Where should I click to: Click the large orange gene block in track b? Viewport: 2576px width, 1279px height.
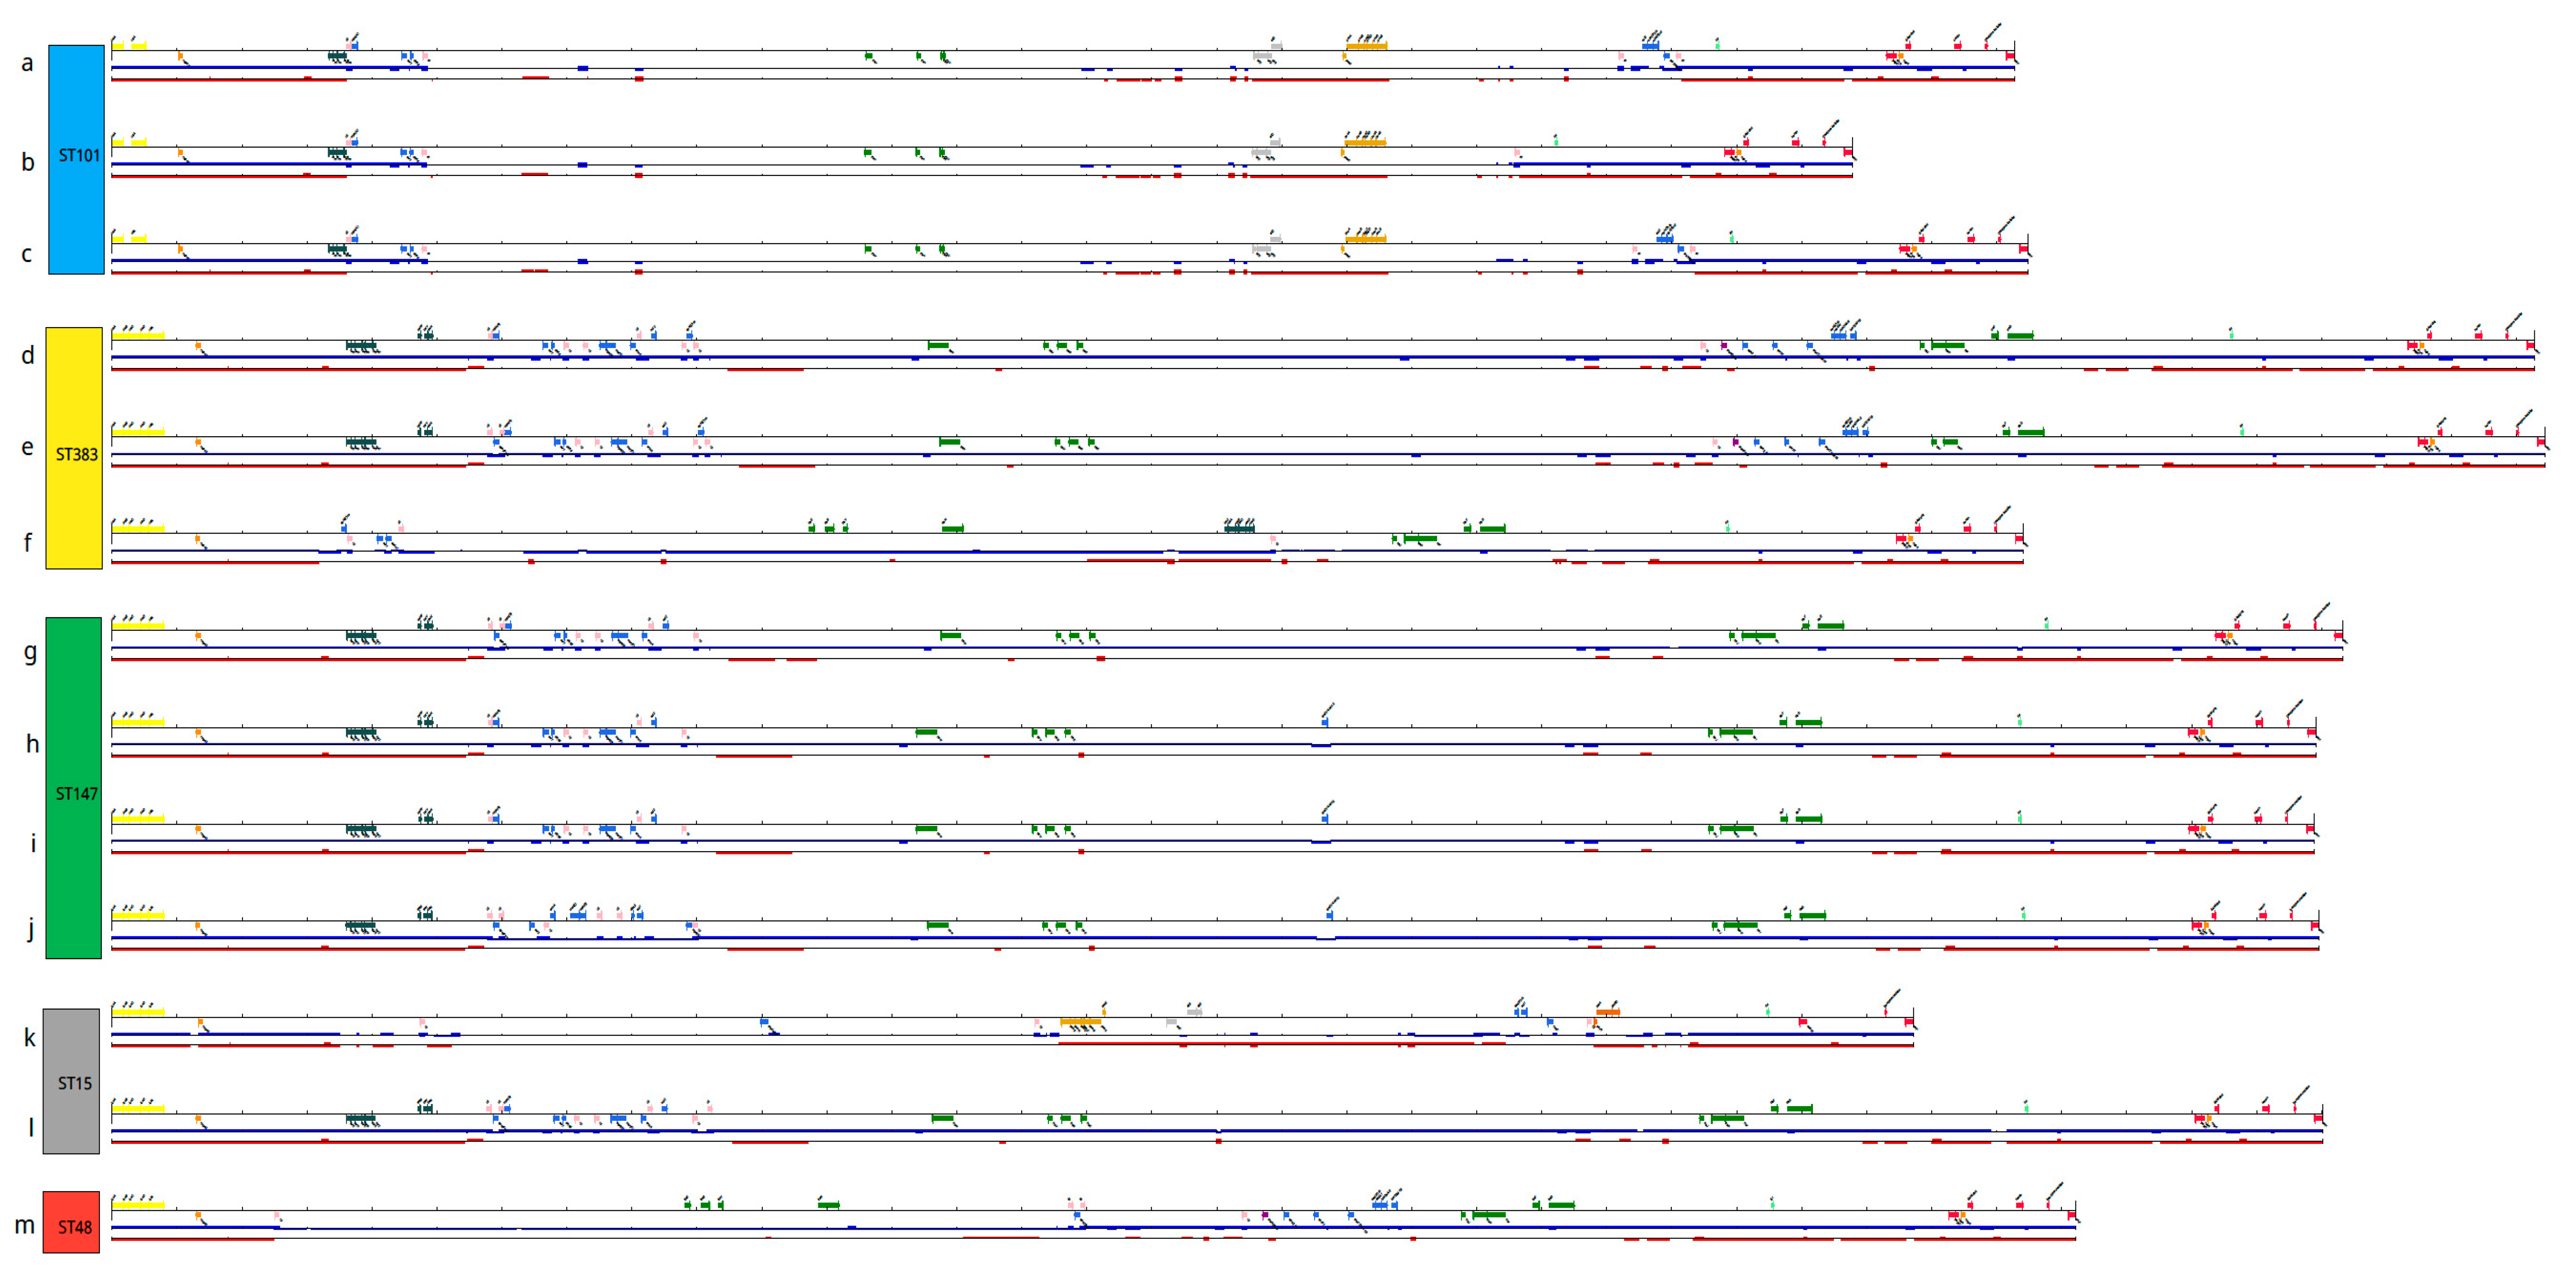[x=1366, y=143]
